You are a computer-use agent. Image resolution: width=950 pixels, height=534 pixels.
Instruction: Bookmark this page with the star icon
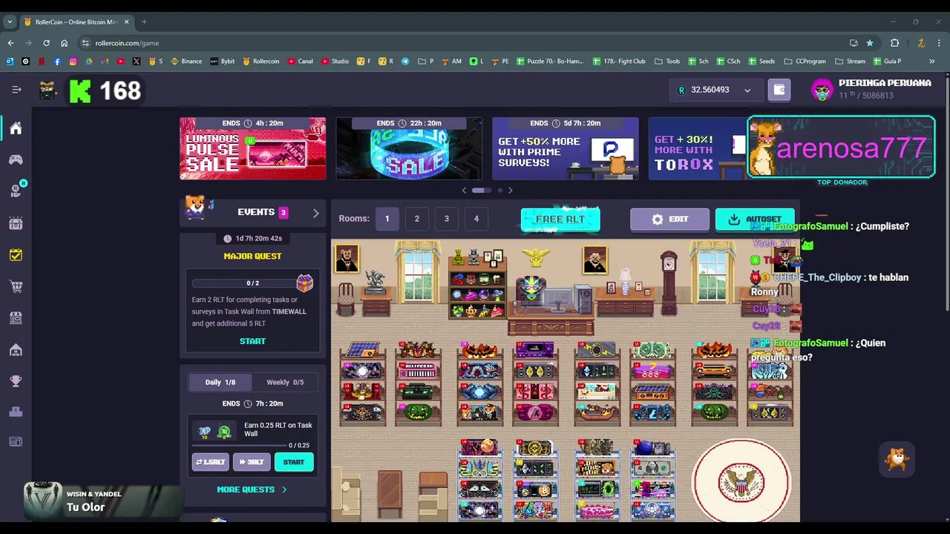[x=870, y=43]
